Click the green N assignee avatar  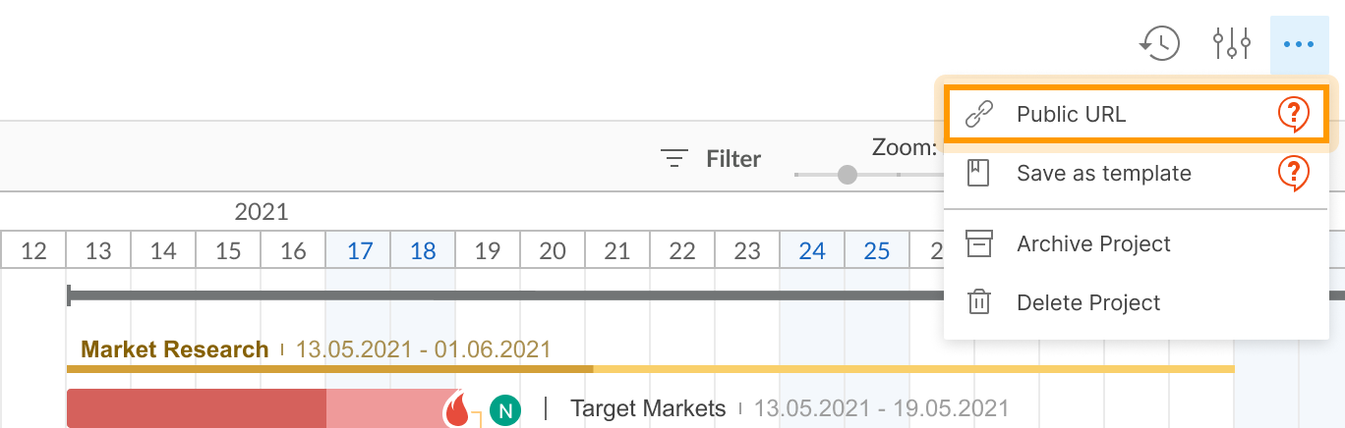click(505, 410)
